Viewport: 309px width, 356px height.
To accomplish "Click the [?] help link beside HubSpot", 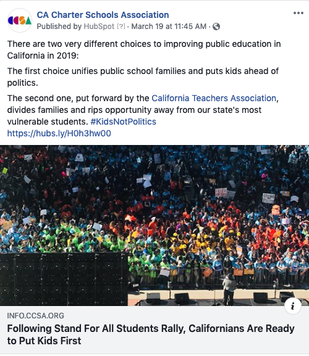I will click(x=121, y=27).
